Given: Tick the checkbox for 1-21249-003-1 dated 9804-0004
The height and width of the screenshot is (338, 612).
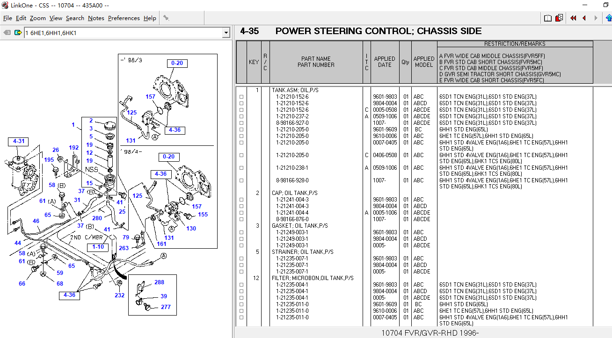Looking at the screenshot, I should click(x=241, y=239).
